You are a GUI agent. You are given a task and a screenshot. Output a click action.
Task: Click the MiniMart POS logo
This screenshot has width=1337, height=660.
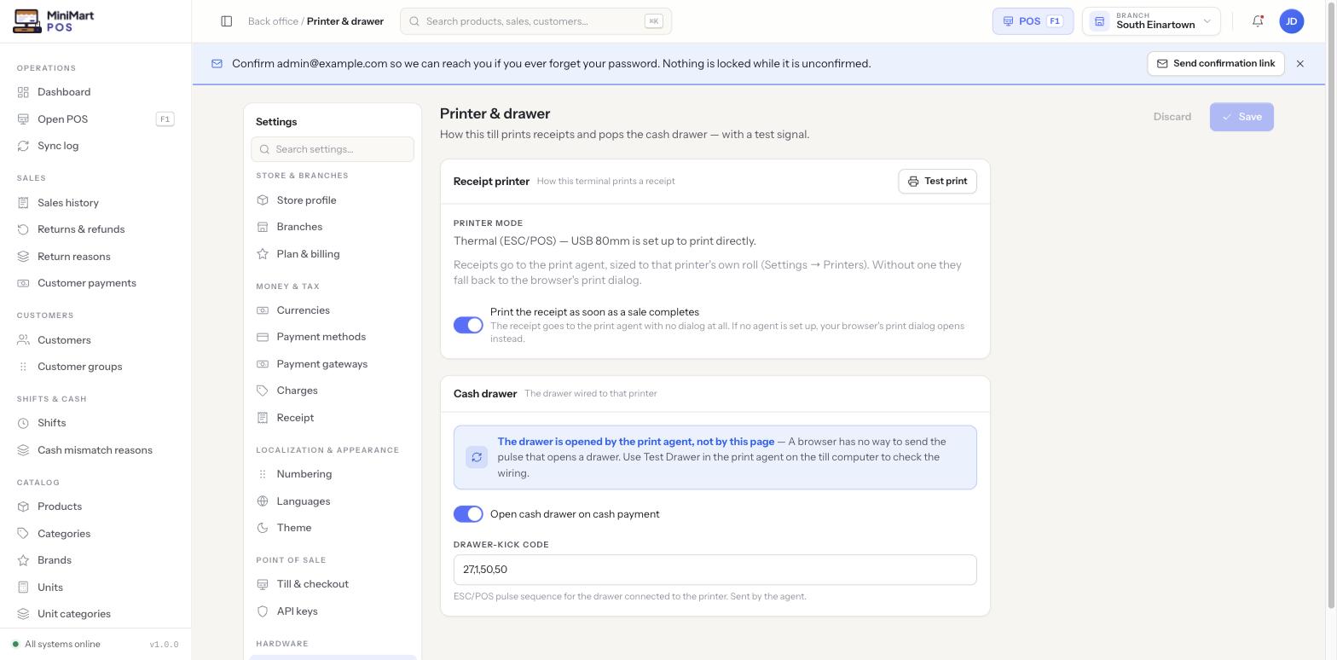(54, 21)
